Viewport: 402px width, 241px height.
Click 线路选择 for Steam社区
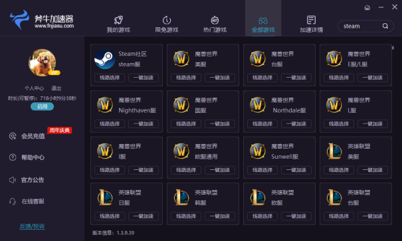(x=110, y=78)
